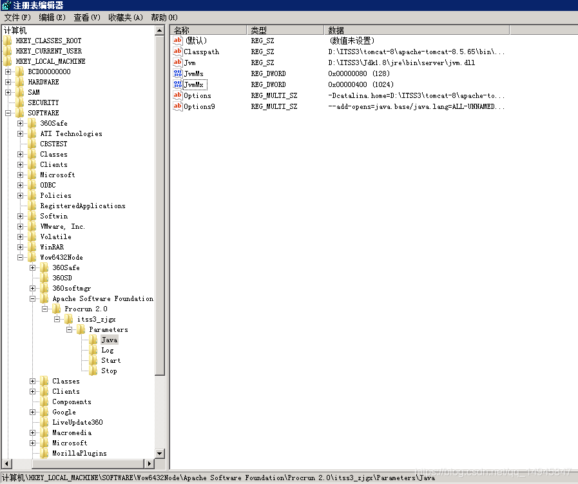The height and width of the screenshot is (484, 578).
Task: Open the 文件(F) menu
Action: (17, 17)
